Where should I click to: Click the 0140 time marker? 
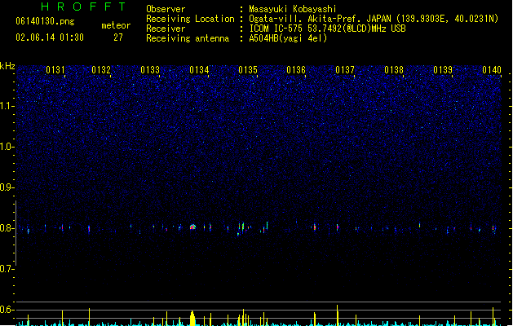tap(492, 70)
